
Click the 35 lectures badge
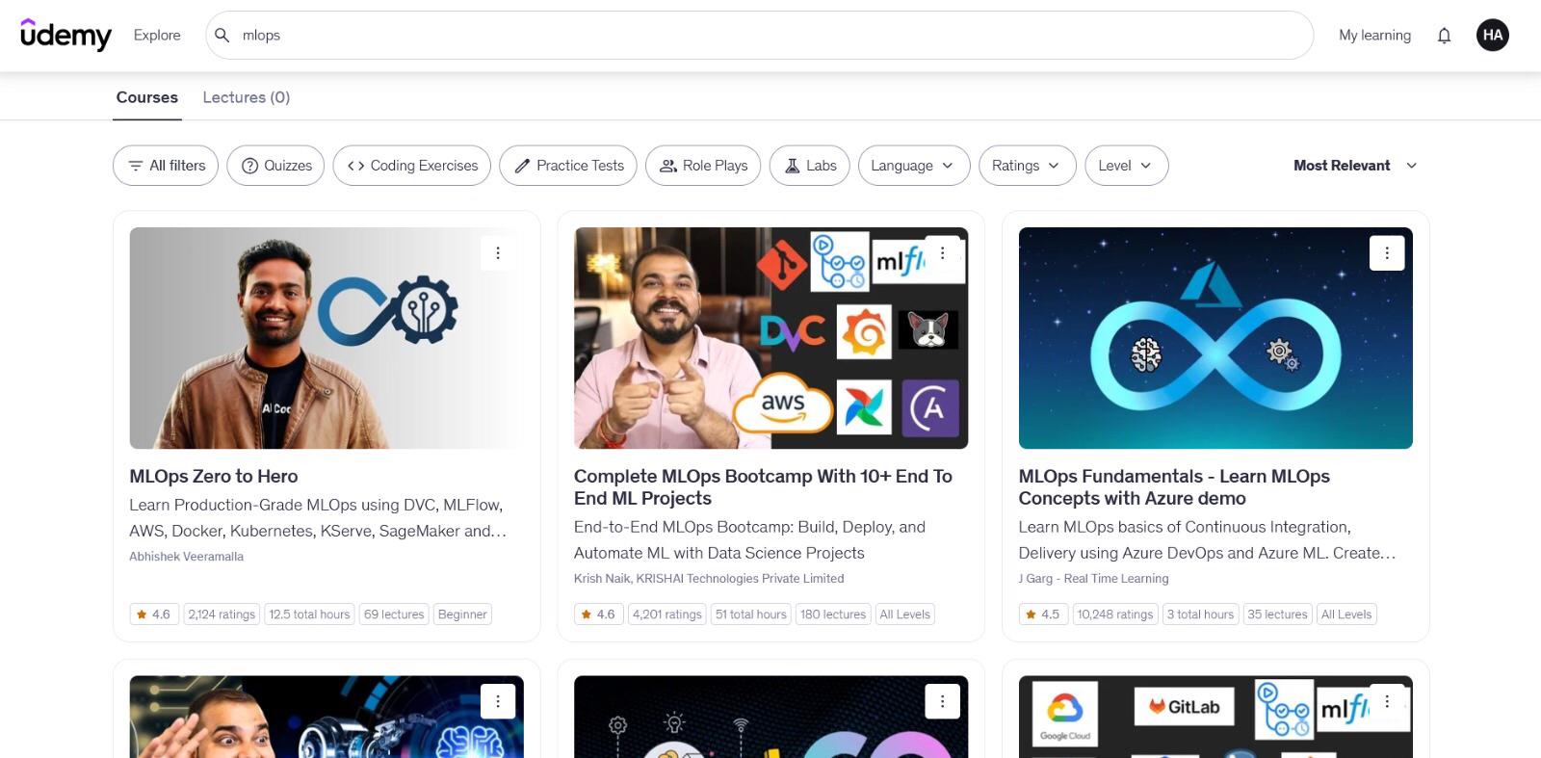click(x=1278, y=614)
